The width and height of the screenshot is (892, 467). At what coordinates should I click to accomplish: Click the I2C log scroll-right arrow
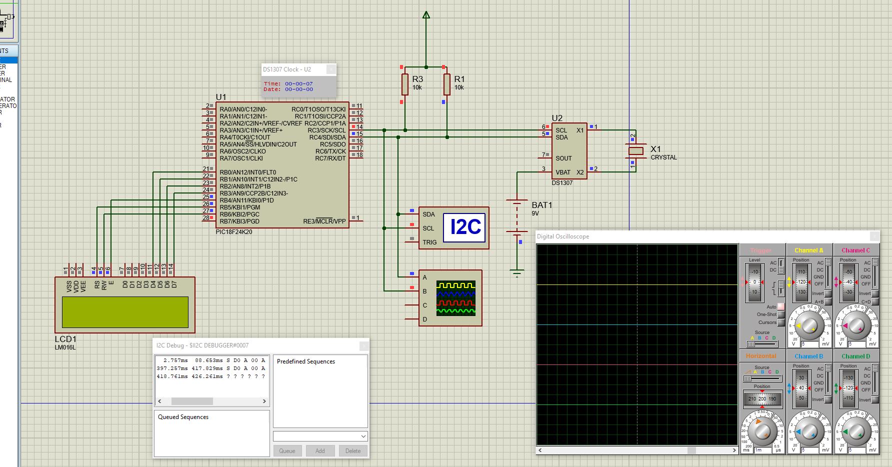click(x=264, y=401)
